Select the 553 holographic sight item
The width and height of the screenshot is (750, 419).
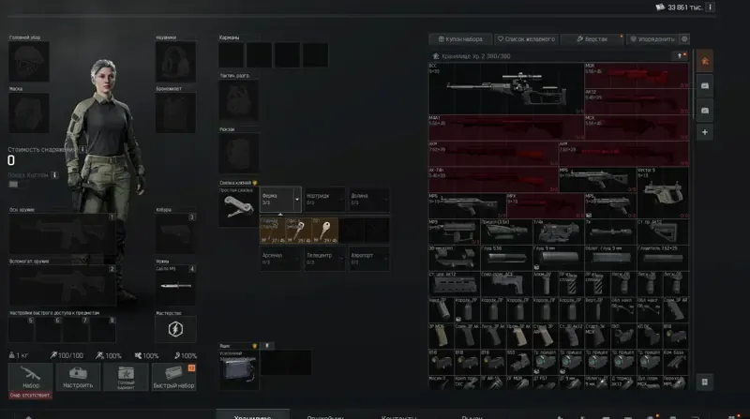coord(519,362)
